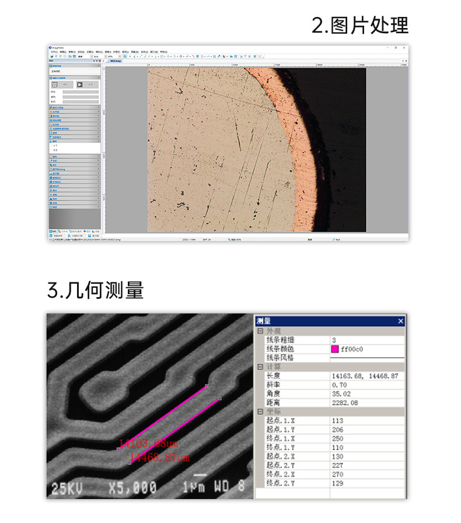
Task: Click the 起点.2.Y value 227
Action: coord(367,465)
